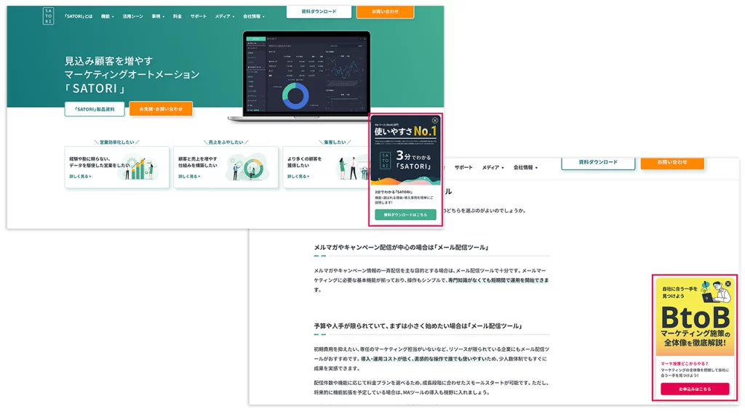This screenshot has width=745, height=417.
Task: Close the 使いやすさNo.1 popup banner
Action: point(435,121)
